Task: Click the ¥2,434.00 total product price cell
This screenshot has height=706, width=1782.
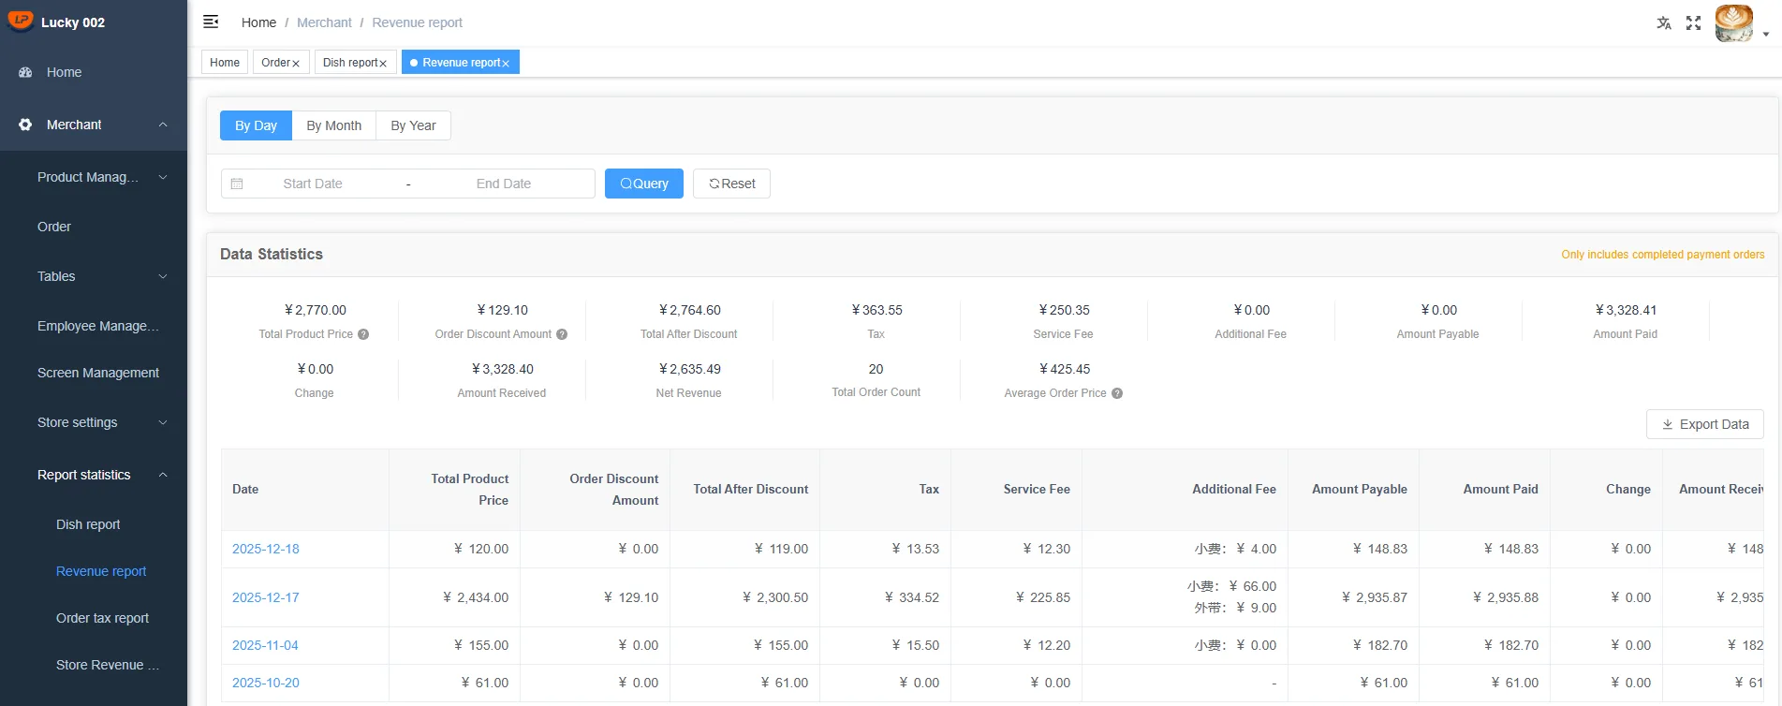Action: (454, 597)
